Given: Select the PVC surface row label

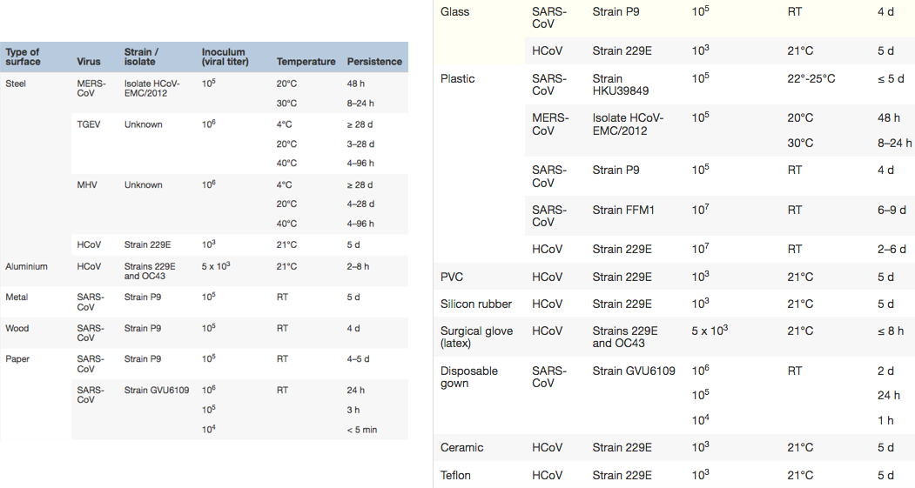Looking at the screenshot, I should pos(452,277).
